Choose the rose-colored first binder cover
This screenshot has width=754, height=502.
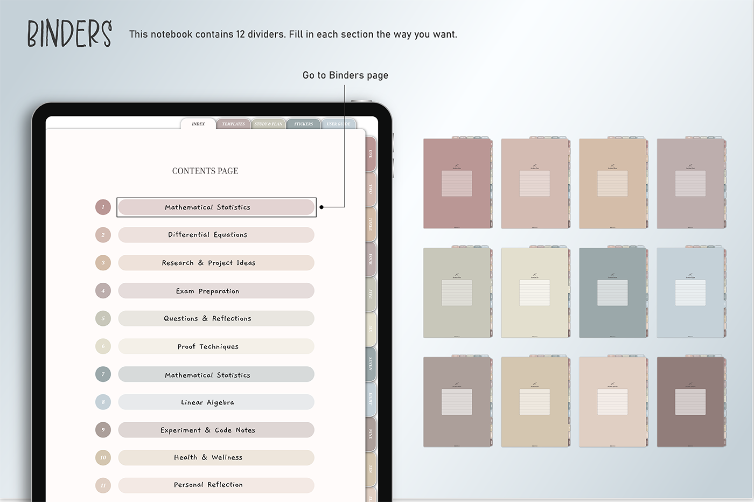[457, 183]
